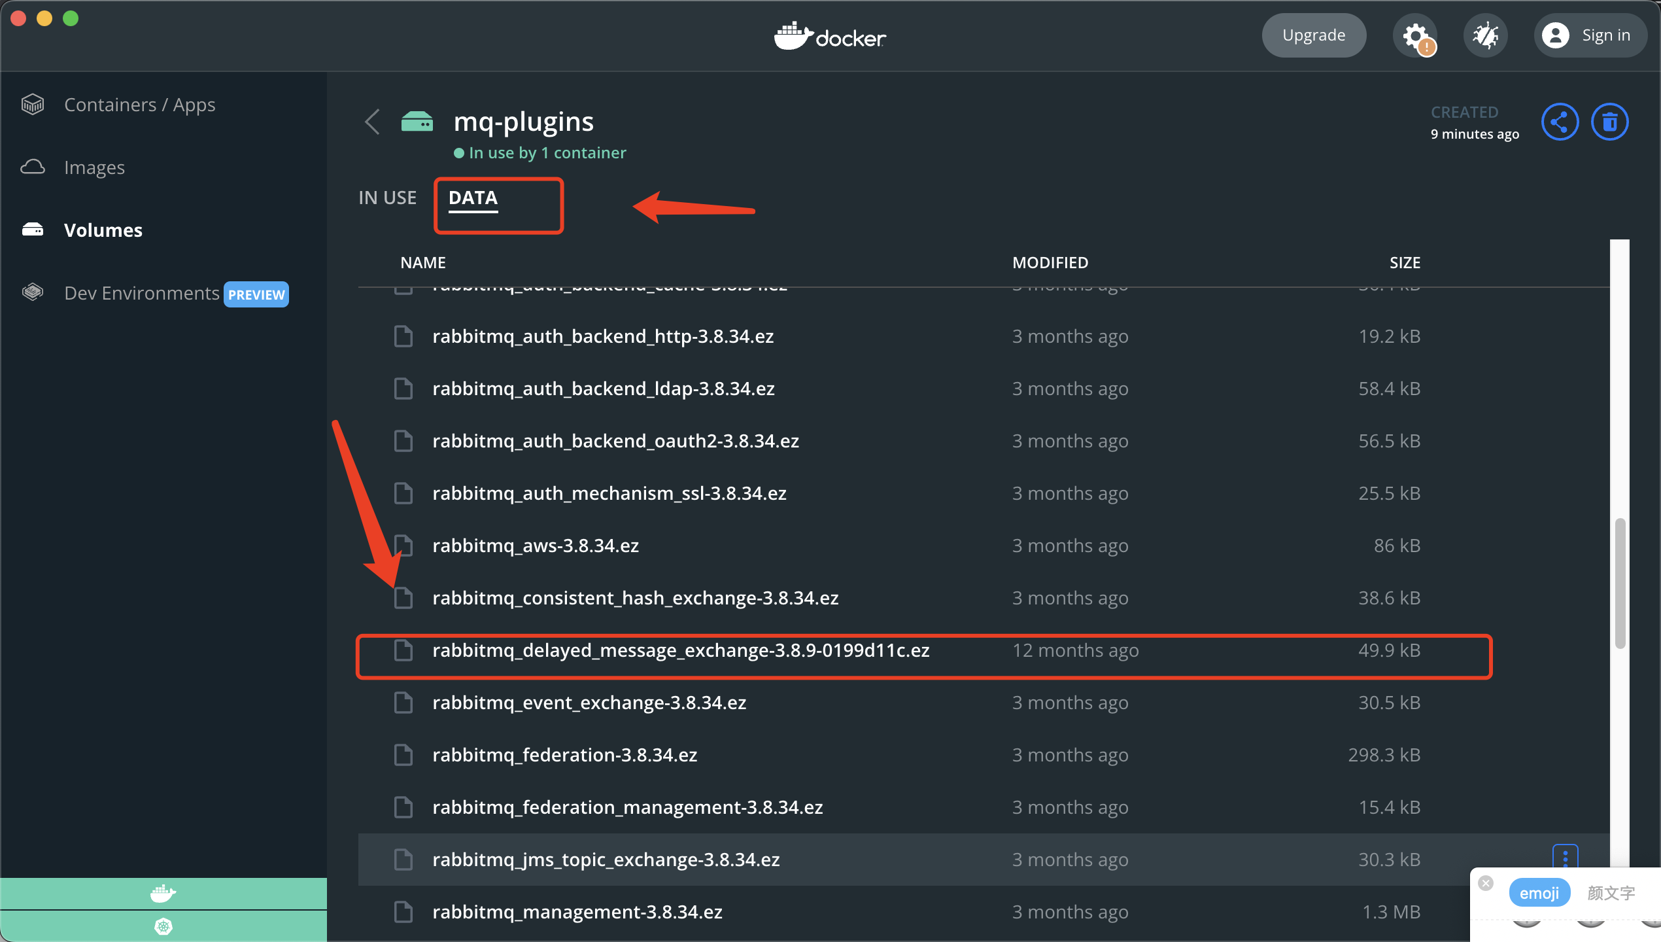1661x942 pixels.
Task: Click the Upgrade button
Action: (x=1314, y=35)
